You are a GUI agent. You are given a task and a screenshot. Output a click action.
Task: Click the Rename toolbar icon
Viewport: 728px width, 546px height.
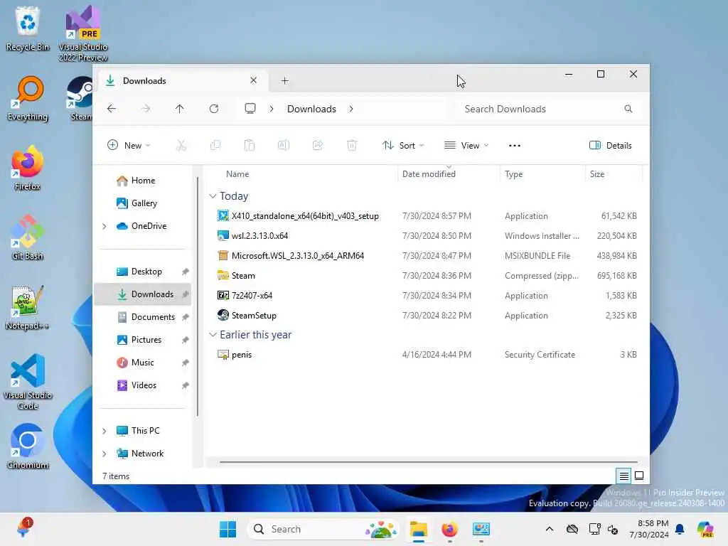[x=284, y=145]
